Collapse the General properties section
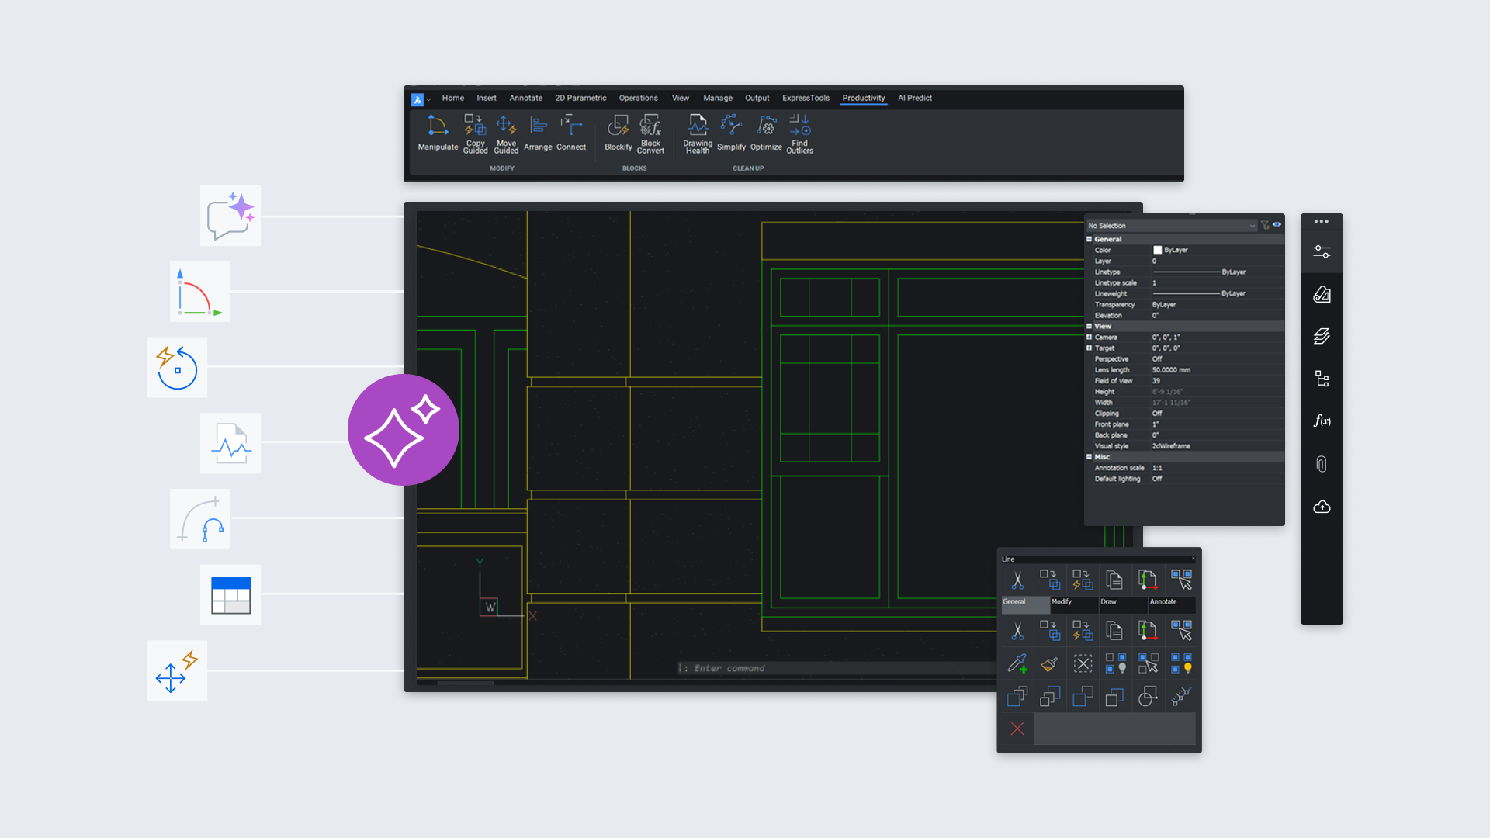Viewport: 1490px width, 838px height. tap(1090, 238)
